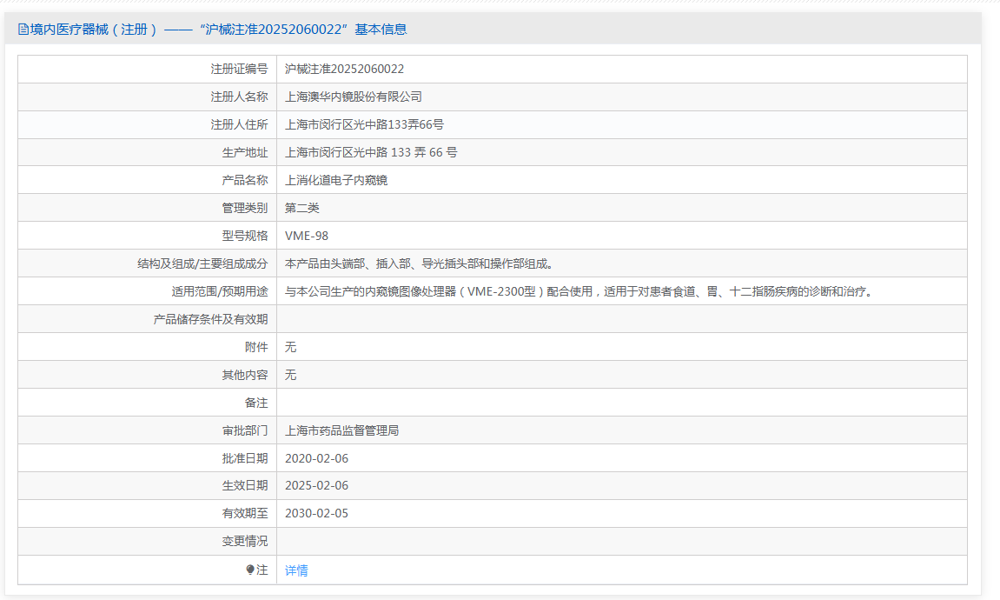Click the intended-use text mentioning VME-2300型
Viewport: 1000px width, 600px height.
[x=579, y=291]
